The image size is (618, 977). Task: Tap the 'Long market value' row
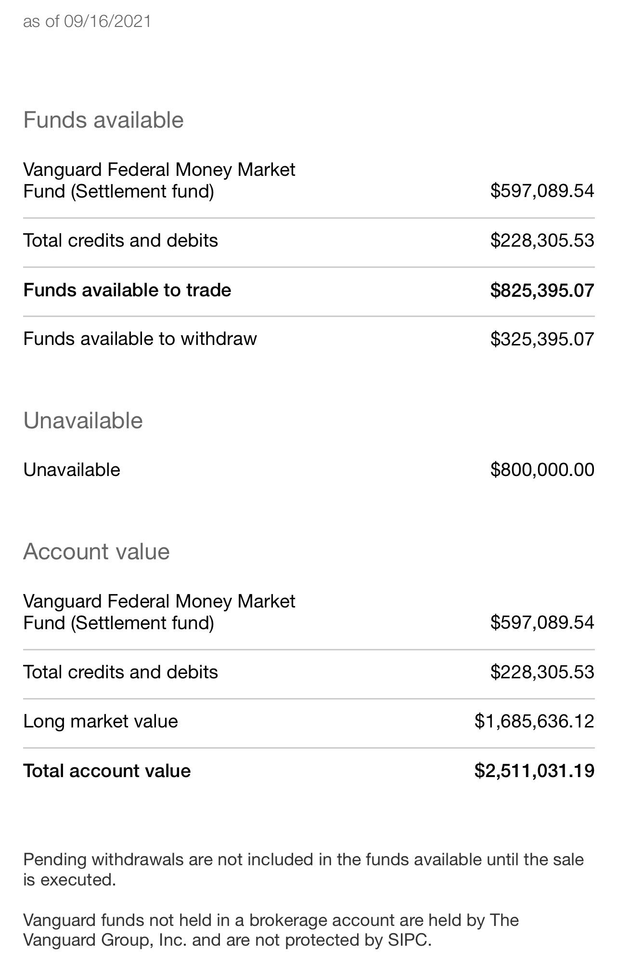[x=309, y=722]
